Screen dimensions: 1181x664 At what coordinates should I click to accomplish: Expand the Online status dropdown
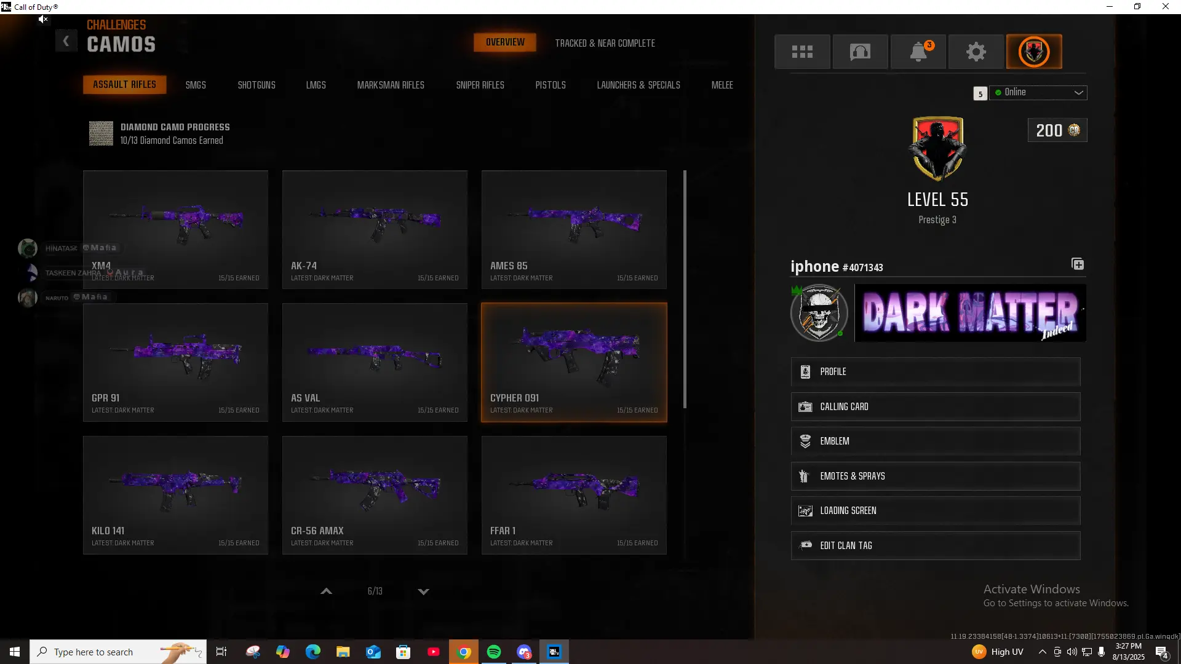(1038, 93)
